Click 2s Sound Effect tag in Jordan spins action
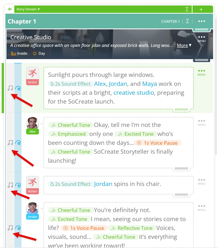The width and height of the screenshot is (218, 248). click(70, 184)
